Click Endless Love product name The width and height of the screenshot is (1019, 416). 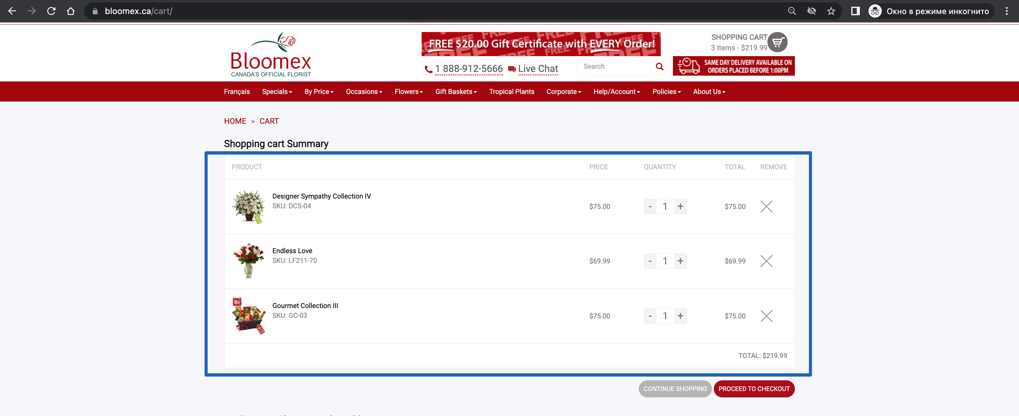point(292,251)
